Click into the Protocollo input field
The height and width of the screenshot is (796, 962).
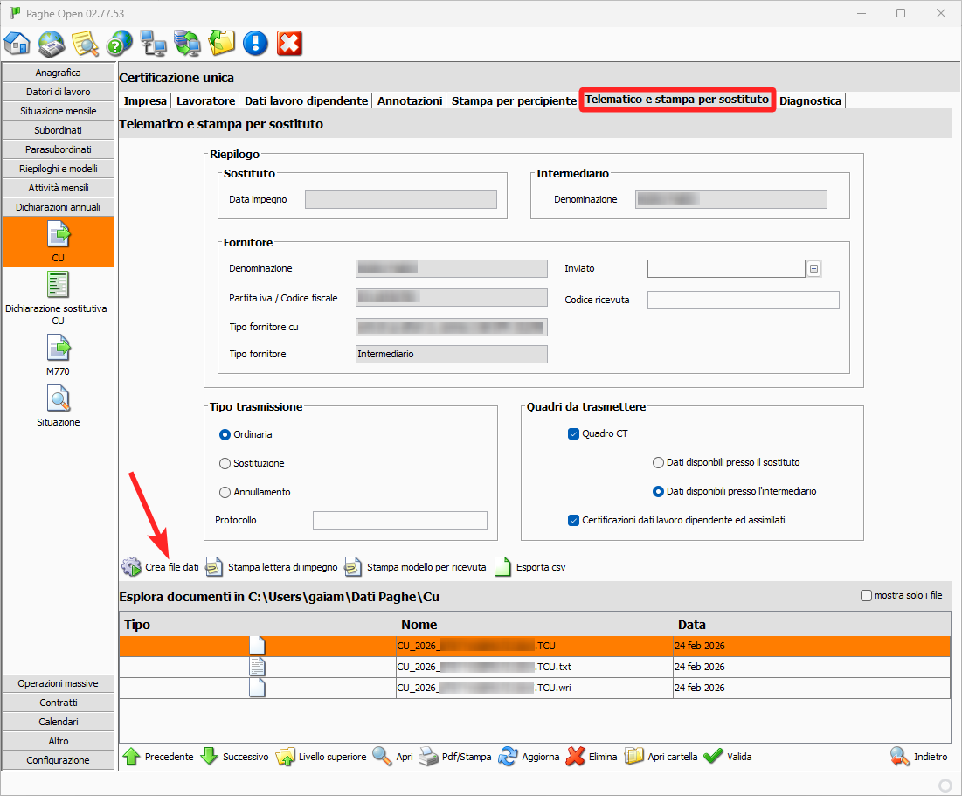399,520
